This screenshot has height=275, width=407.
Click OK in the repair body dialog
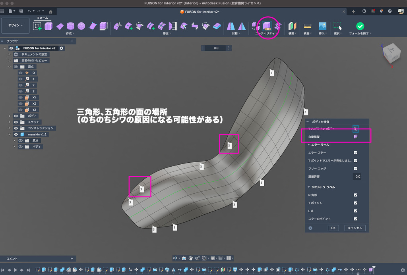(x=333, y=228)
